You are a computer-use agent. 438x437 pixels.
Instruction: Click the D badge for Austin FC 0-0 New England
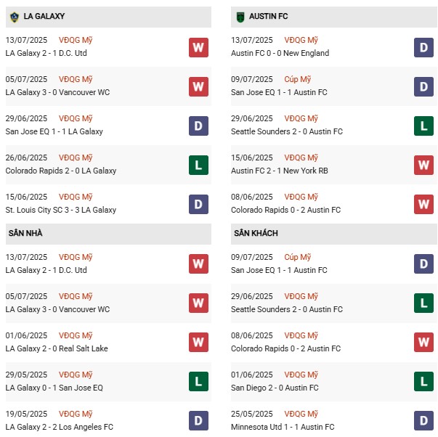pyautogui.click(x=424, y=47)
